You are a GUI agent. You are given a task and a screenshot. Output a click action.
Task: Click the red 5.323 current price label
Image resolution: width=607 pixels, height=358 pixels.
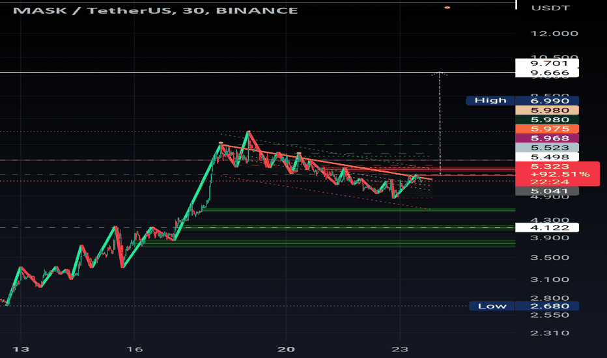[550, 167]
